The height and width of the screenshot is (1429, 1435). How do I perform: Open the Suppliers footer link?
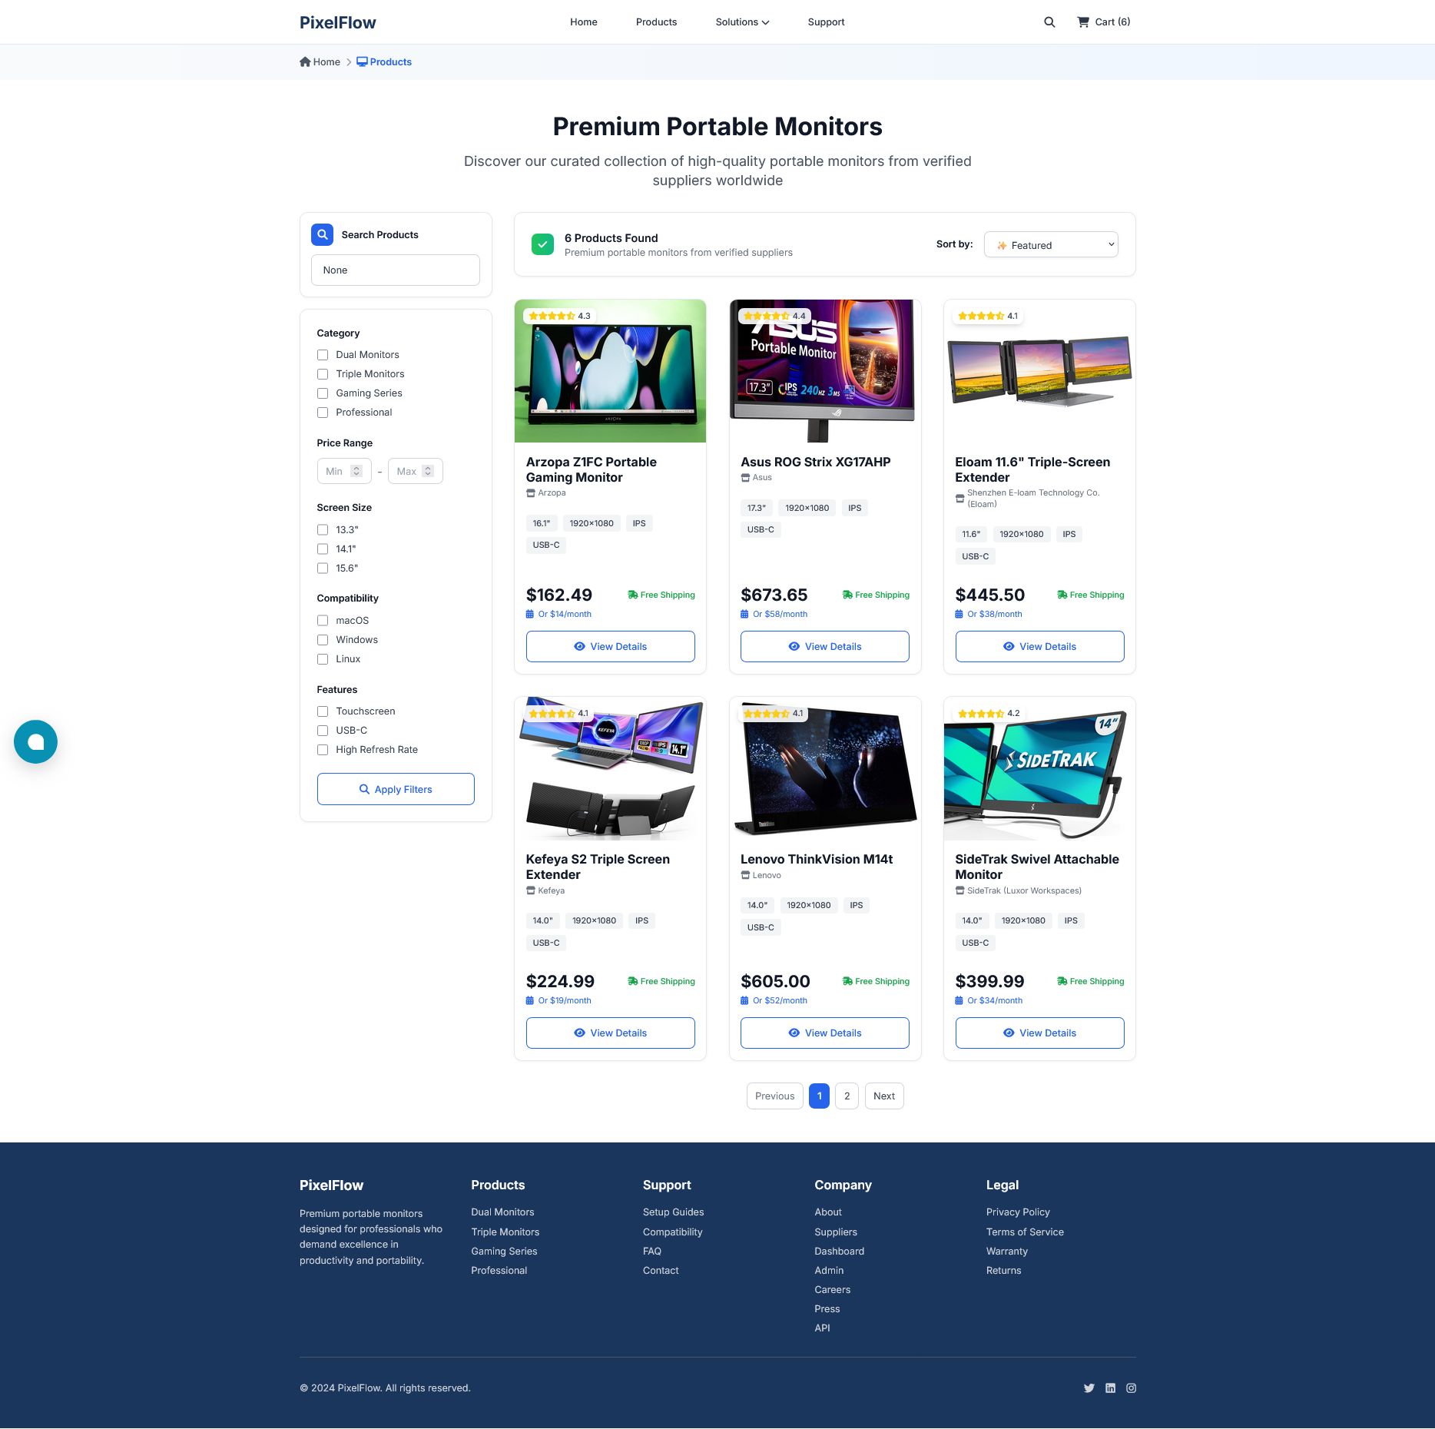point(836,1232)
